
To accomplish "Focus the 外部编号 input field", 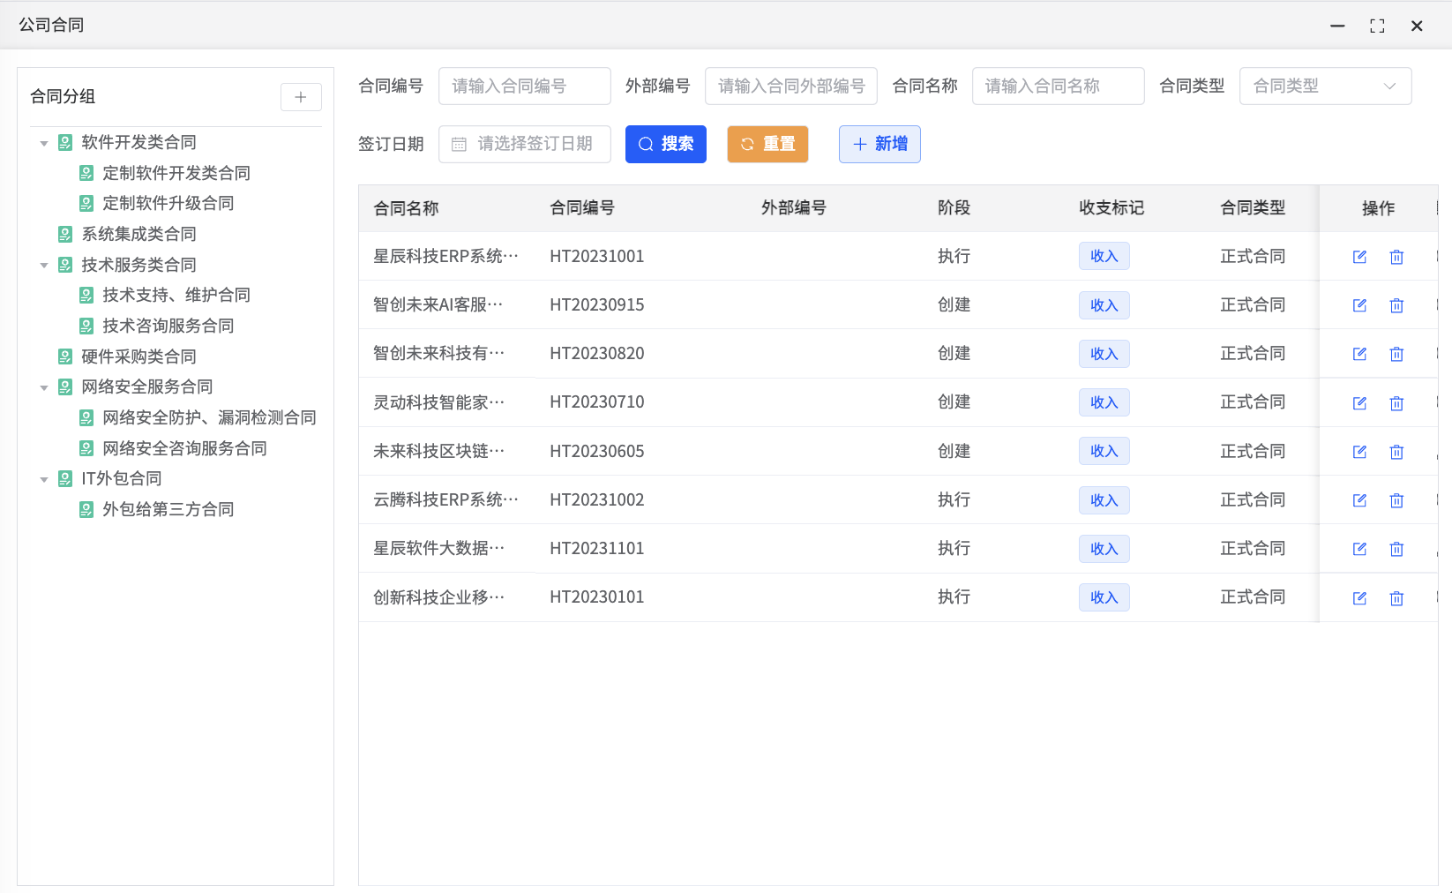I will point(791,86).
